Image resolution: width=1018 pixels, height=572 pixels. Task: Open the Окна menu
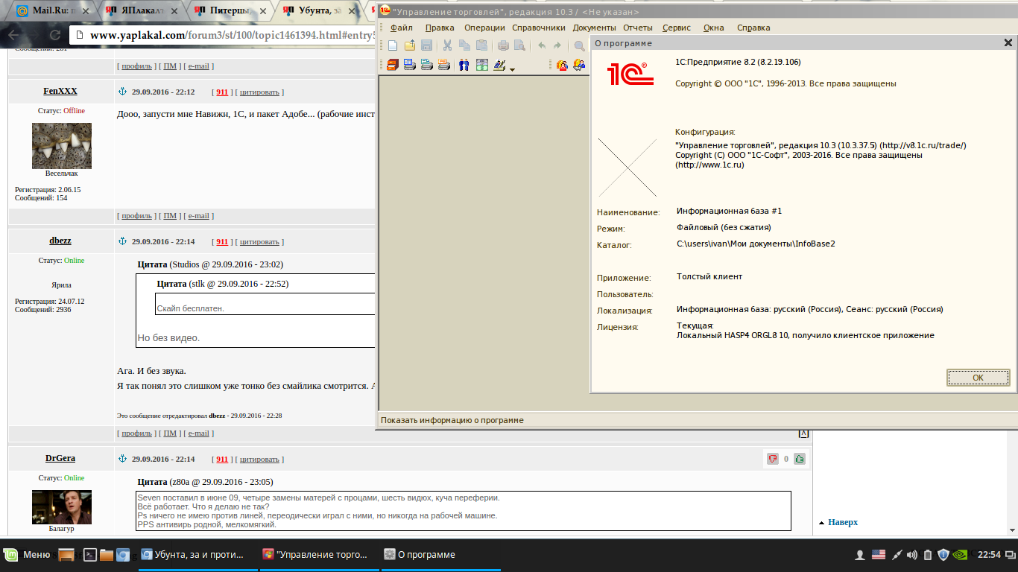pyautogui.click(x=713, y=28)
